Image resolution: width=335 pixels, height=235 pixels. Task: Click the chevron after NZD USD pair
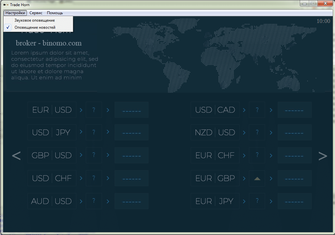[x=244, y=132]
